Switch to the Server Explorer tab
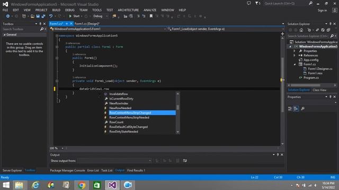 click(12, 170)
